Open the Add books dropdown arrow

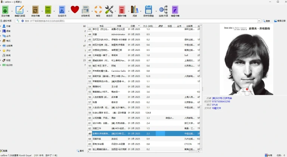[x=12, y=11]
